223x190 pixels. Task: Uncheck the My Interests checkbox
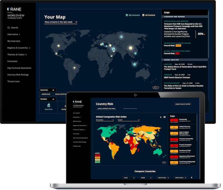point(127,15)
